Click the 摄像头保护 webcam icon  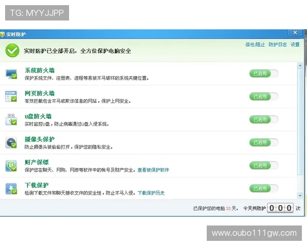coord(11,142)
